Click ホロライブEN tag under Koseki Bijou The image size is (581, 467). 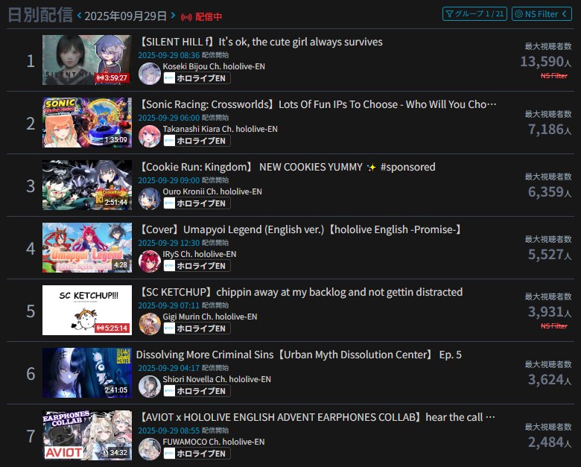click(x=197, y=78)
